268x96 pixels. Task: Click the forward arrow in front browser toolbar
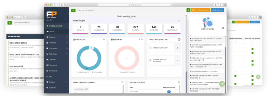coord(57,5)
